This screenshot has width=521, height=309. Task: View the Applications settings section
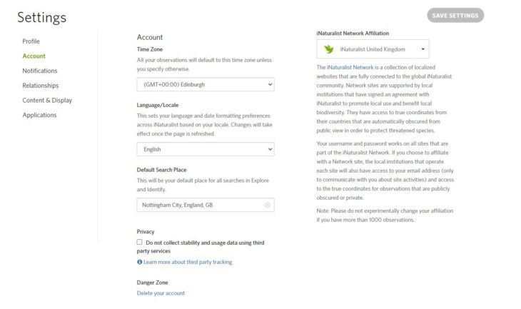point(39,115)
